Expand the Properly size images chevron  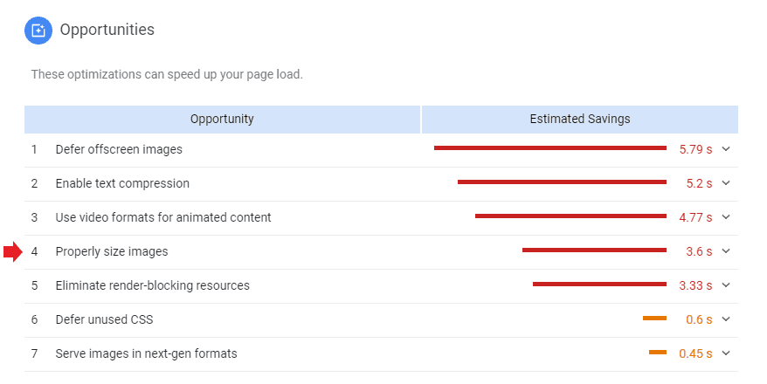pos(726,251)
